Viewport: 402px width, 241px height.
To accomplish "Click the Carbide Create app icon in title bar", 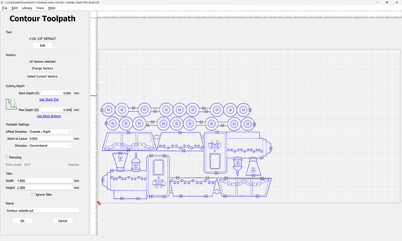I will (x=3, y=2).
